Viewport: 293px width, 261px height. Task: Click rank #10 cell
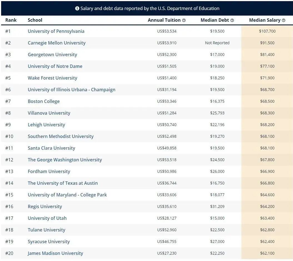9,136
